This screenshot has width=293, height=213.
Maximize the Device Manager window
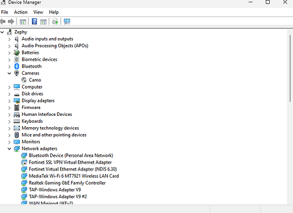[267, 2]
